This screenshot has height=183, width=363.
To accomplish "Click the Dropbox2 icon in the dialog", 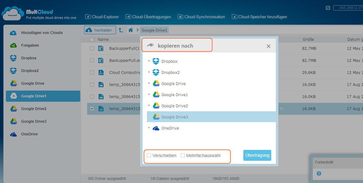I will click(156, 73).
